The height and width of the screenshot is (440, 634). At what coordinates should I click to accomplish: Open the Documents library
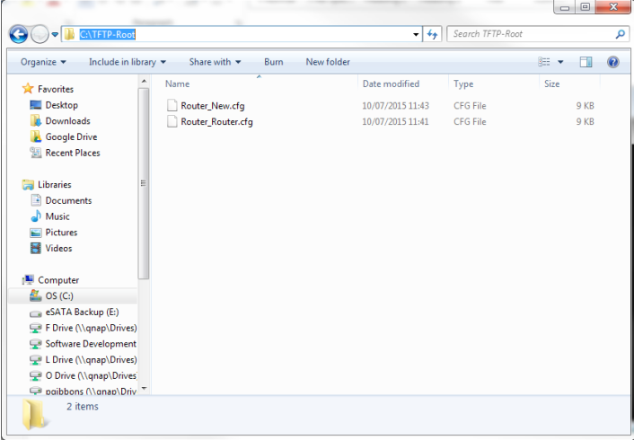68,200
